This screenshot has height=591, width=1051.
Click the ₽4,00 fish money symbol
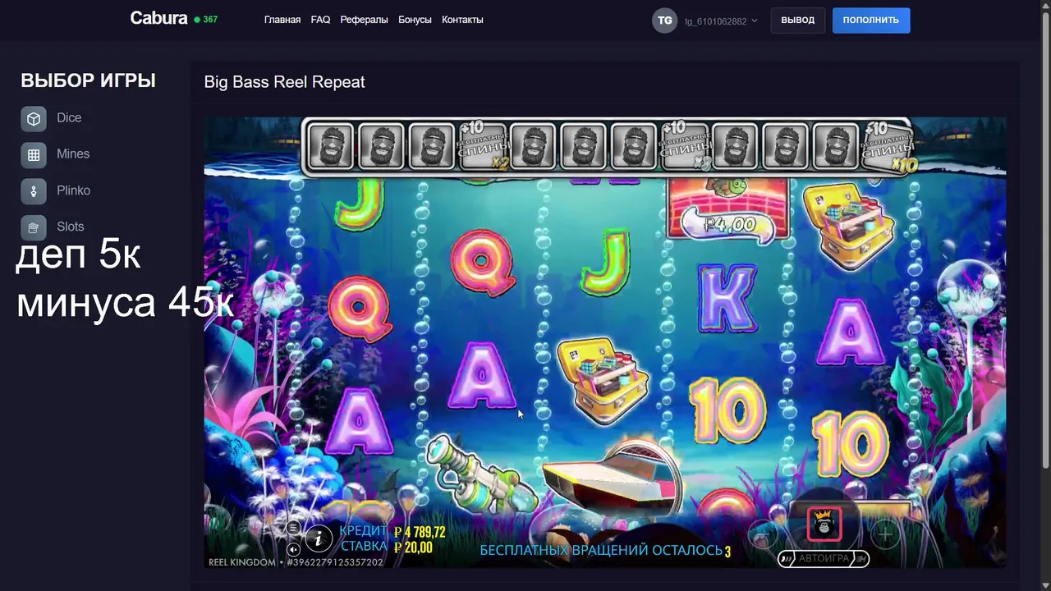pyautogui.click(x=728, y=210)
